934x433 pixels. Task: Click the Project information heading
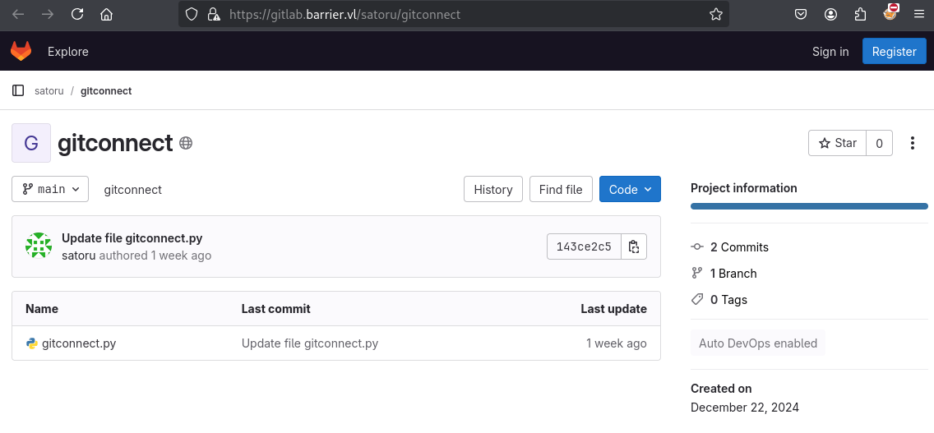click(743, 187)
